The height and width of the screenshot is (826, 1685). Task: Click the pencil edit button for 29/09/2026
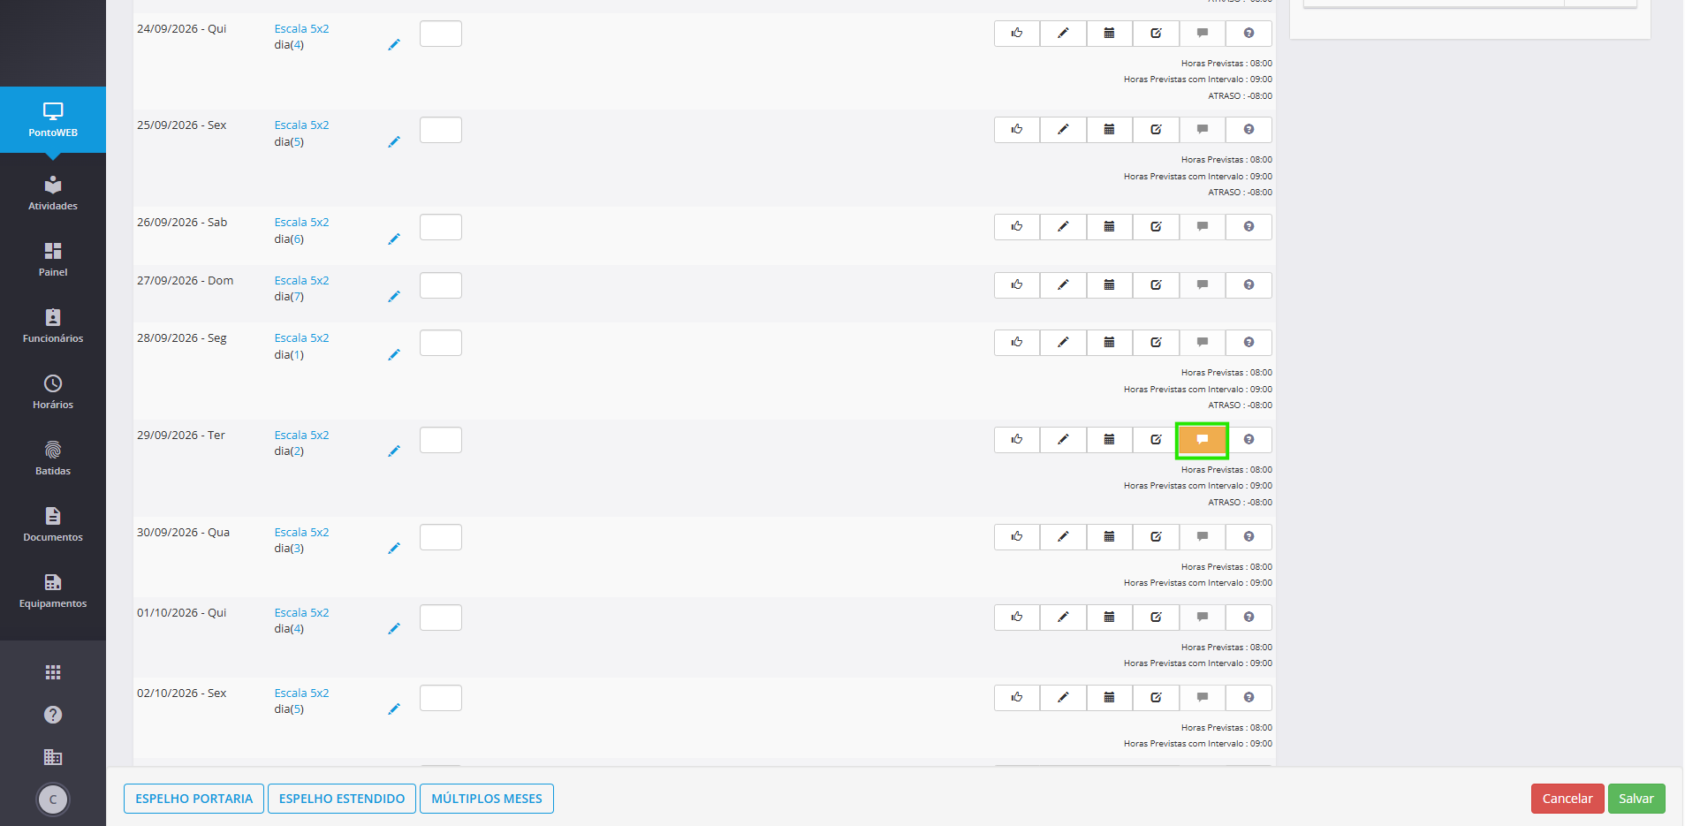pyautogui.click(x=1064, y=440)
